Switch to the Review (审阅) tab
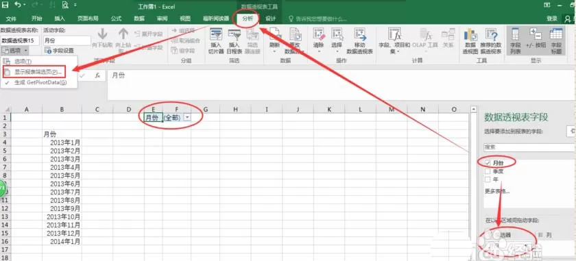 click(x=162, y=18)
